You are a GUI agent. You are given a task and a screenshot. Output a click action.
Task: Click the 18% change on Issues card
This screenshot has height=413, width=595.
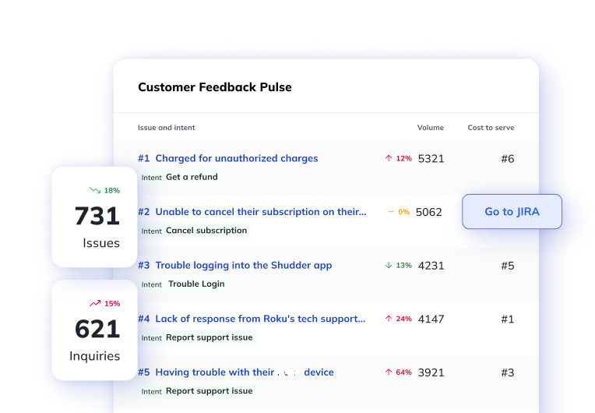112,191
